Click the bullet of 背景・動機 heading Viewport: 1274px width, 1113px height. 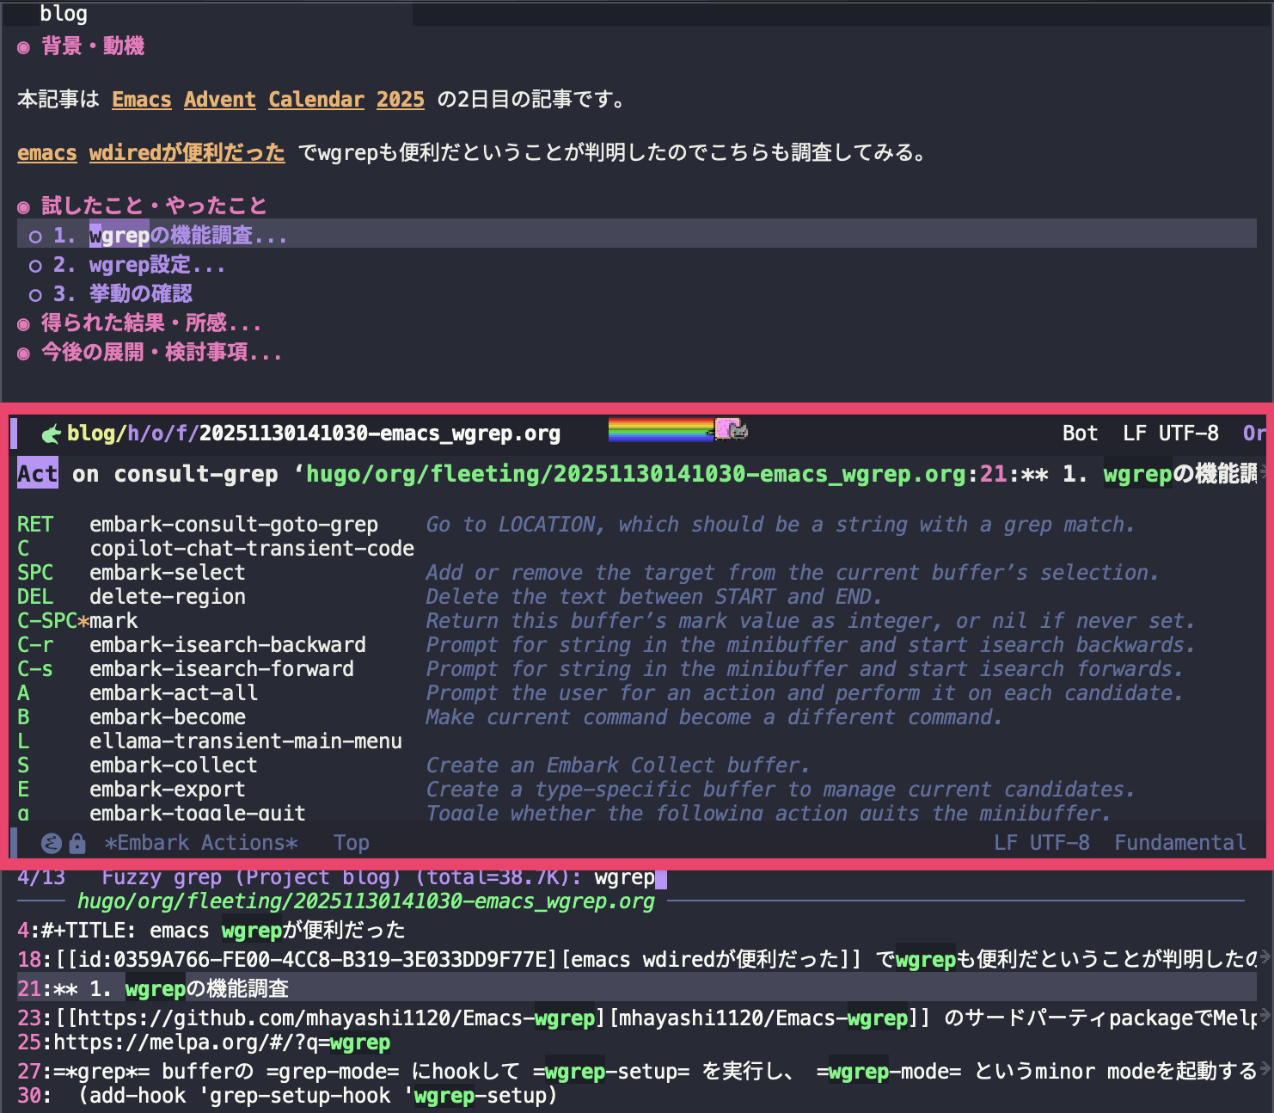[x=24, y=47]
